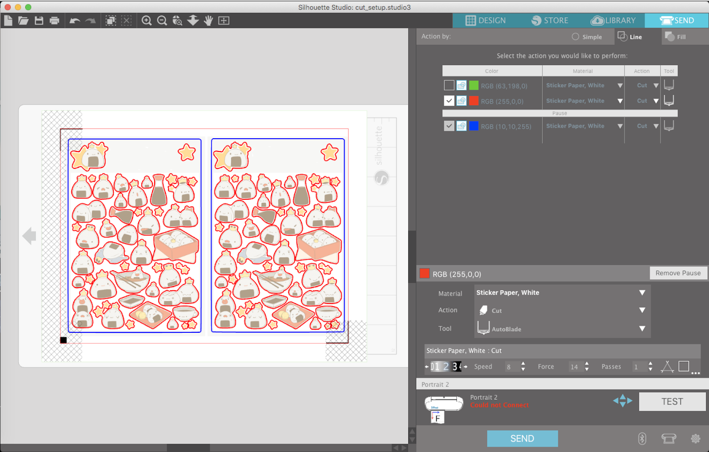Screen dimensions: 709x452
Task: Zoom out with the magnifier minus icon
Action: click(162, 20)
